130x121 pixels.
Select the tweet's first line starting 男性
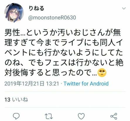pyautogui.click(x=63, y=33)
